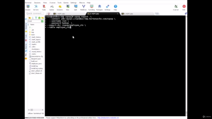Image resolution: width=212 pixels, height=119 pixels.
Task: Open the Macros side tab
Action: coord(26,48)
